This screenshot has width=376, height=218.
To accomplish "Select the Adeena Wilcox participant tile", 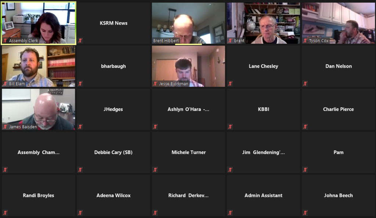I will [113, 196].
